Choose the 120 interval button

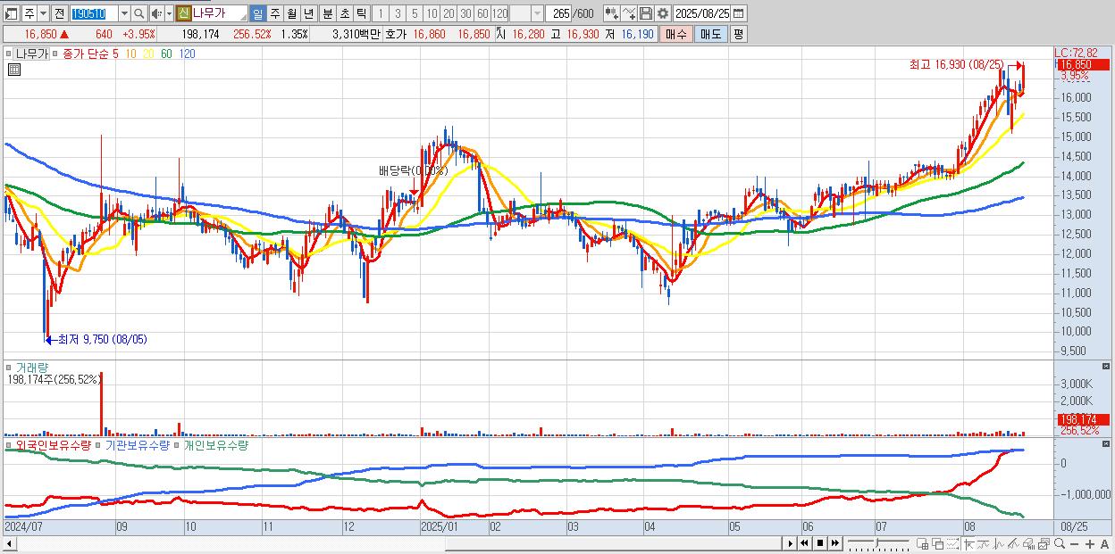[x=499, y=13]
